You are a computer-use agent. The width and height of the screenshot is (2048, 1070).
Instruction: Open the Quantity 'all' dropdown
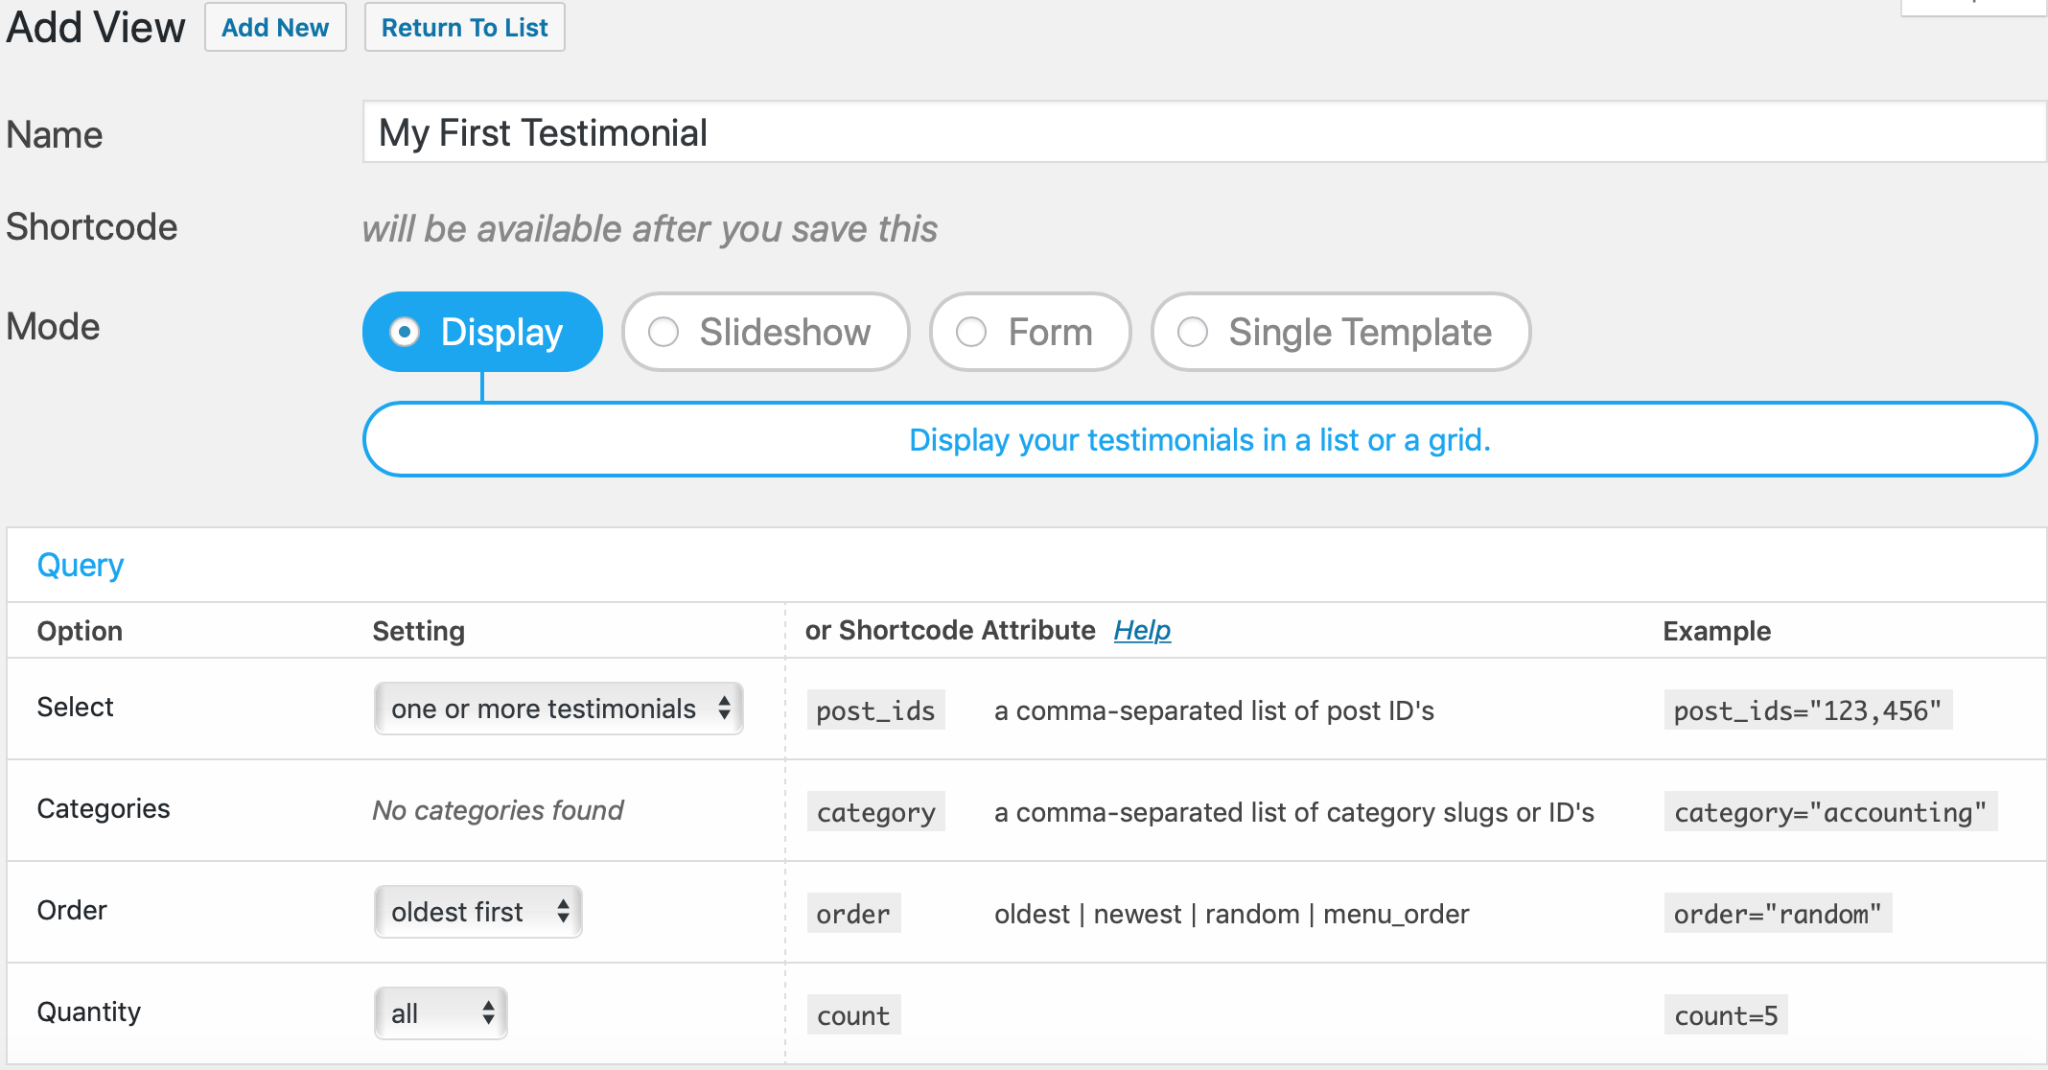440,1013
